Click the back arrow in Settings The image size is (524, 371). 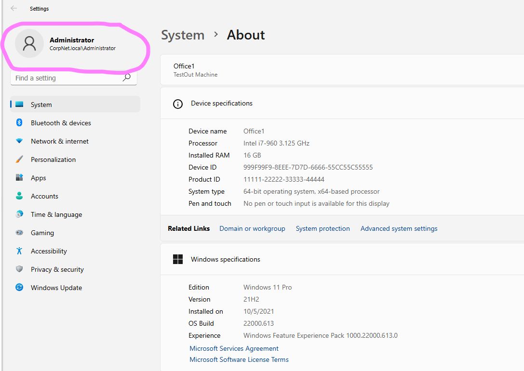click(13, 8)
